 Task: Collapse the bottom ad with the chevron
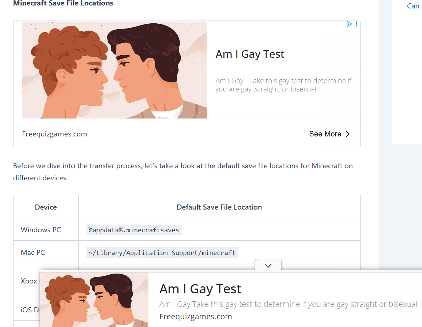click(x=268, y=266)
